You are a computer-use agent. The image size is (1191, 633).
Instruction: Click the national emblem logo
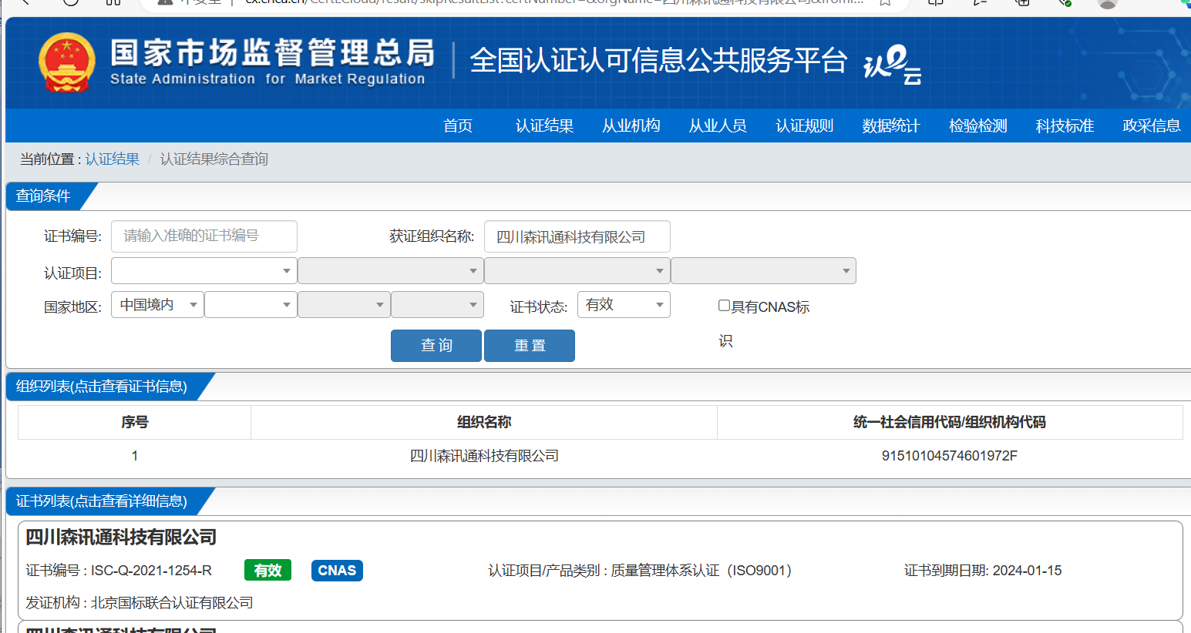click(x=67, y=62)
